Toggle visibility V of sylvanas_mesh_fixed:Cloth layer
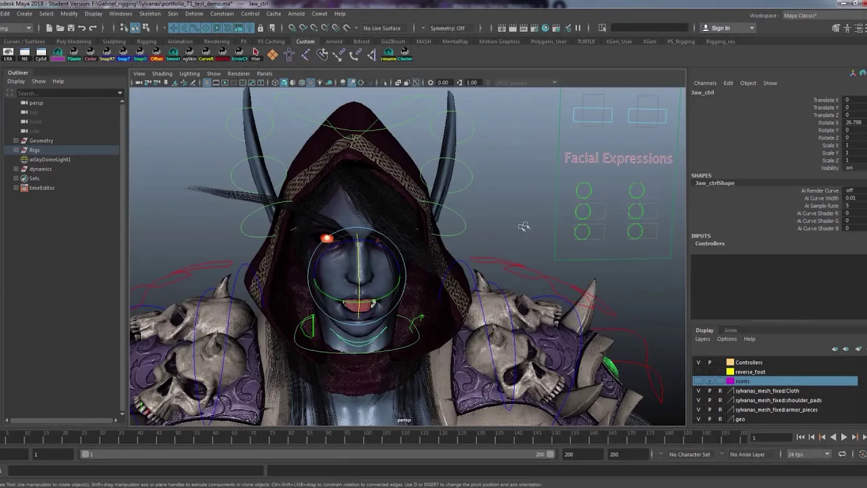867x488 pixels. [698, 391]
